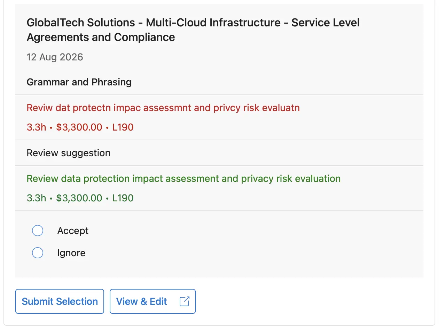445x334 pixels.
Task: Click the GlobalTech Solutions matter title
Action: [193, 30]
